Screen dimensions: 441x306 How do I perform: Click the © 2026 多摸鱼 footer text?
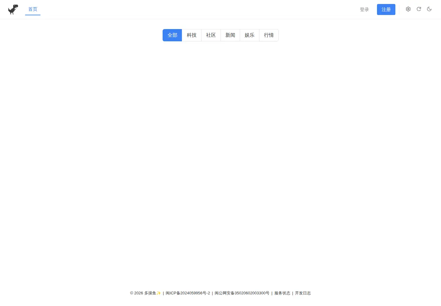[x=145, y=293]
